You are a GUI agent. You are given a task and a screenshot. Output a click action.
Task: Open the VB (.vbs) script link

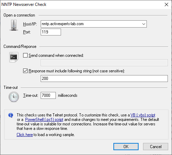pyautogui.click(x=143, y=115)
